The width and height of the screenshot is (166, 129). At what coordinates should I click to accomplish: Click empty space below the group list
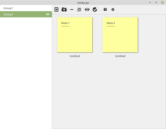(26, 73)
